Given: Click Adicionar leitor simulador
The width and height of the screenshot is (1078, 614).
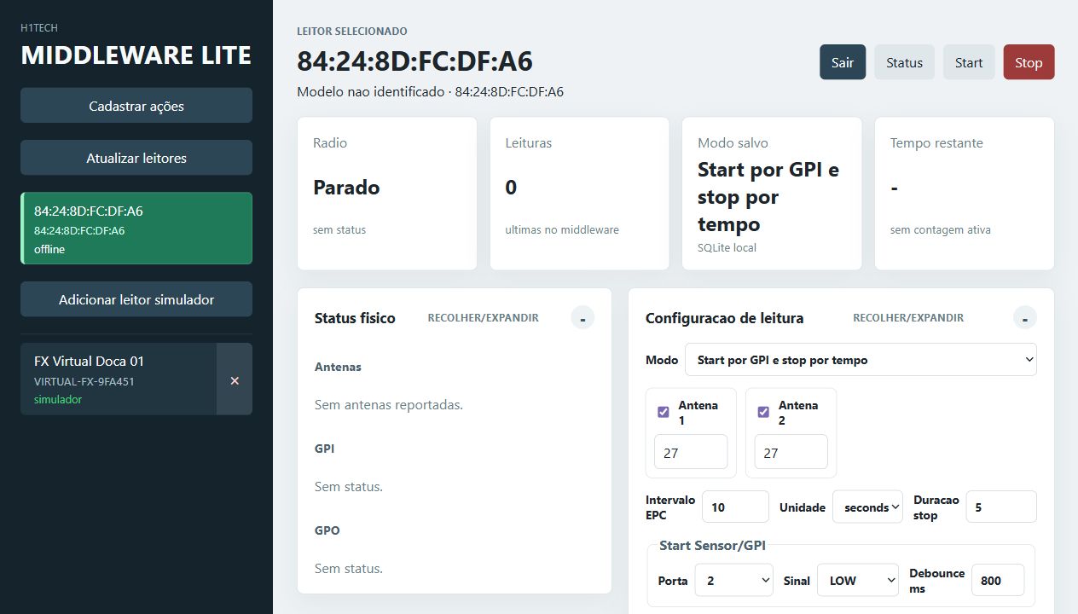Looking at the screenshot, I should pos(136,299).
